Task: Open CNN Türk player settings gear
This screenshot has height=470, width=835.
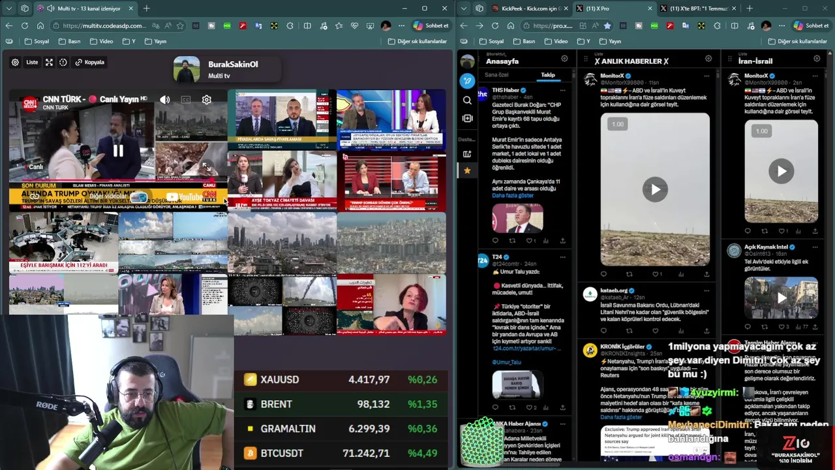Action: point(207,100)
